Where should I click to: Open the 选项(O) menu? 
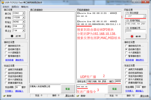pyautogui.click(x=15, y=7)
